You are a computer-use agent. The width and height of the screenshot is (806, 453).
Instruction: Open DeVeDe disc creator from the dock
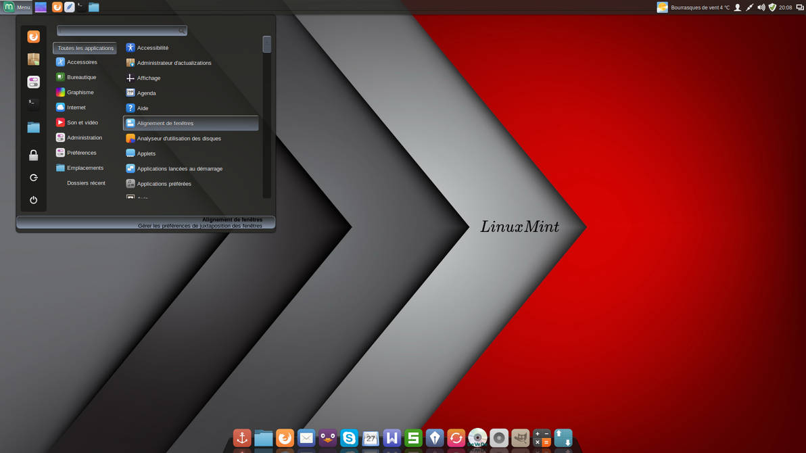[477, 438]
